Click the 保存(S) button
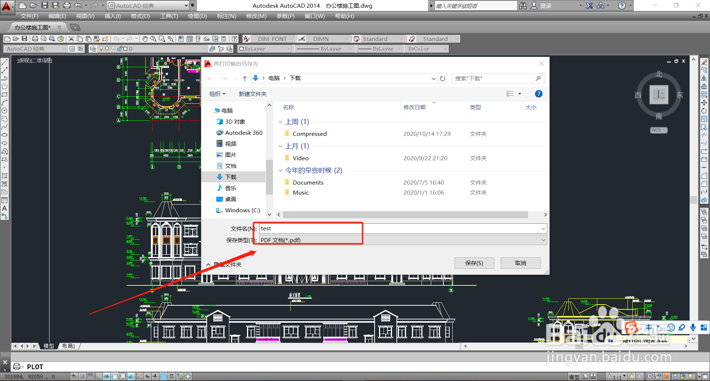 tap(474, 263)
